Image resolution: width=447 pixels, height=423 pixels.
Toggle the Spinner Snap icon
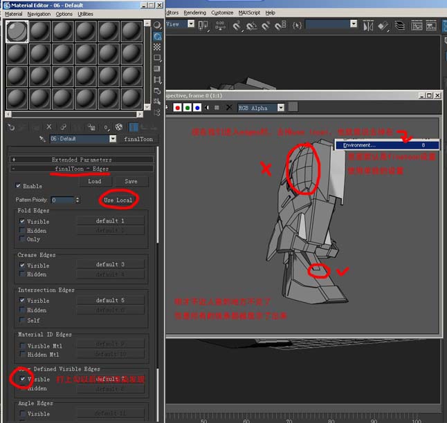pyautogui.click(x=280, y=26)
